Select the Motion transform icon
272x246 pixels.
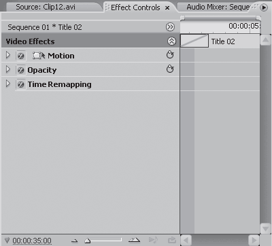coord(39,56)
